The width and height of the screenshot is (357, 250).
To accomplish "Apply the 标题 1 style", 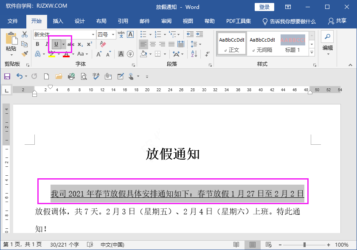I will (x=293, y=43).
